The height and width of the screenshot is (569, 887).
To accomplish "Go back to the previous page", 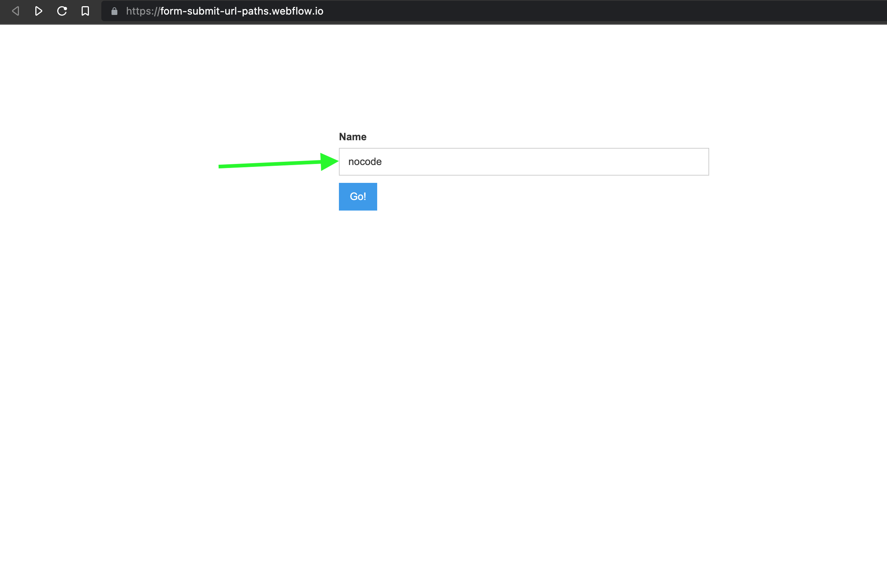I will click(x=16, y=11).
